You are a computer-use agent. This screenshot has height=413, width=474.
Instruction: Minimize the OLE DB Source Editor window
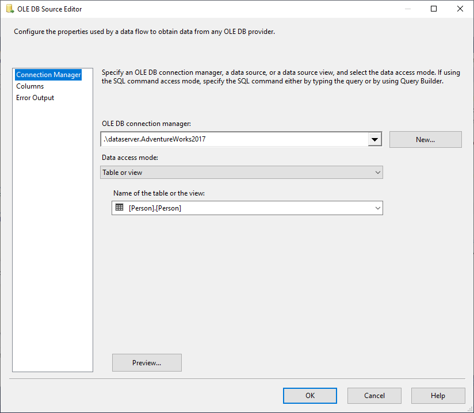point(407,9)
